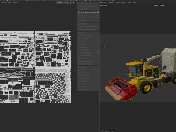Choose Align UV Islands
176x132 pixels.
[x=88, y=56]
